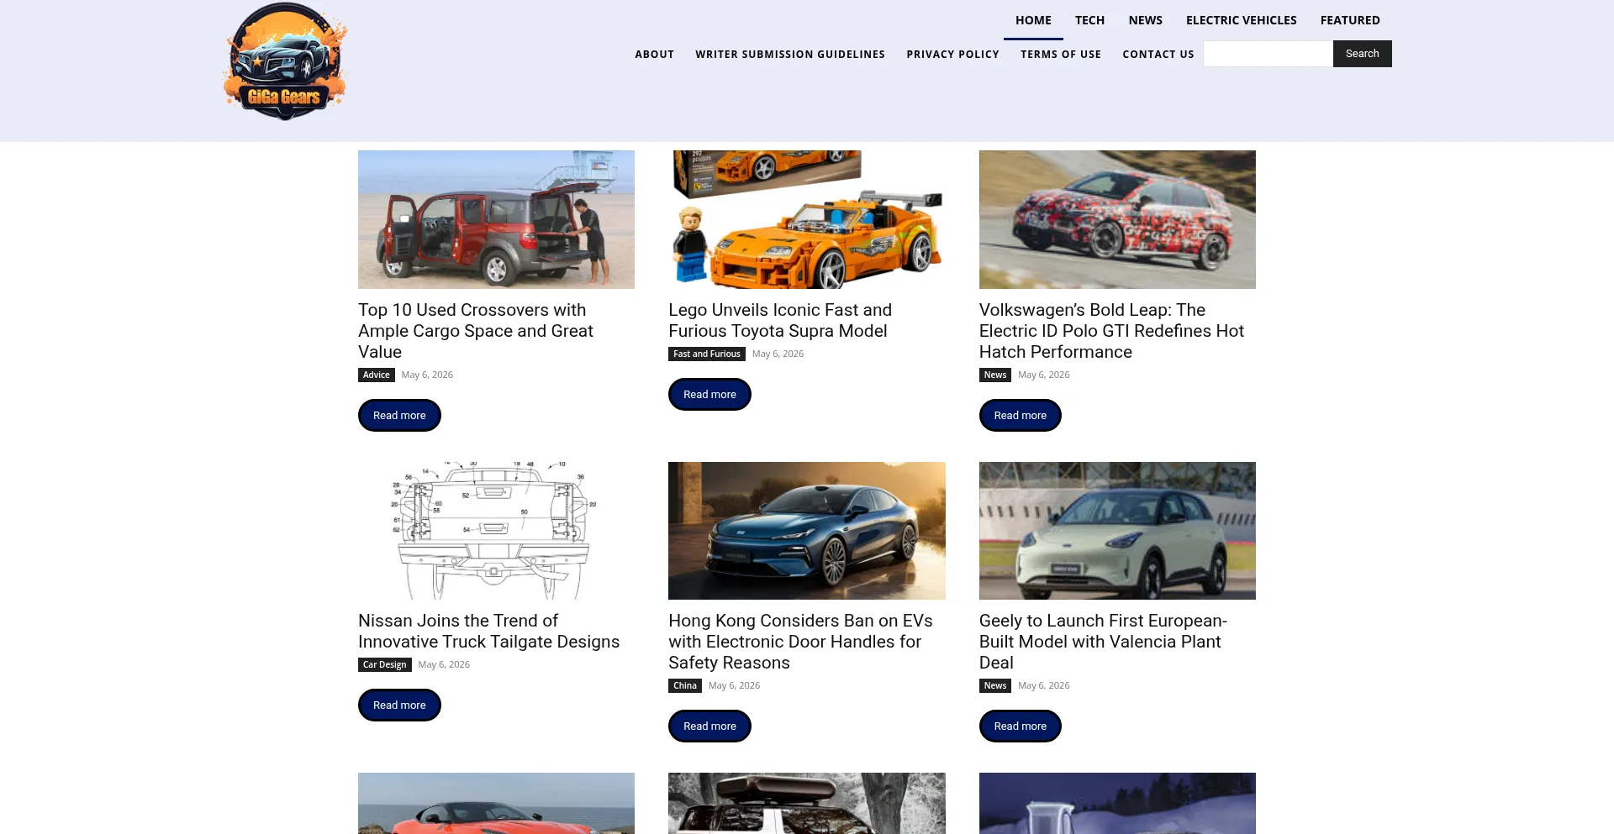Focus the search input field
Image resolution: width=1614 pixels, height=834 pixels.
[x=1268, y=54]
